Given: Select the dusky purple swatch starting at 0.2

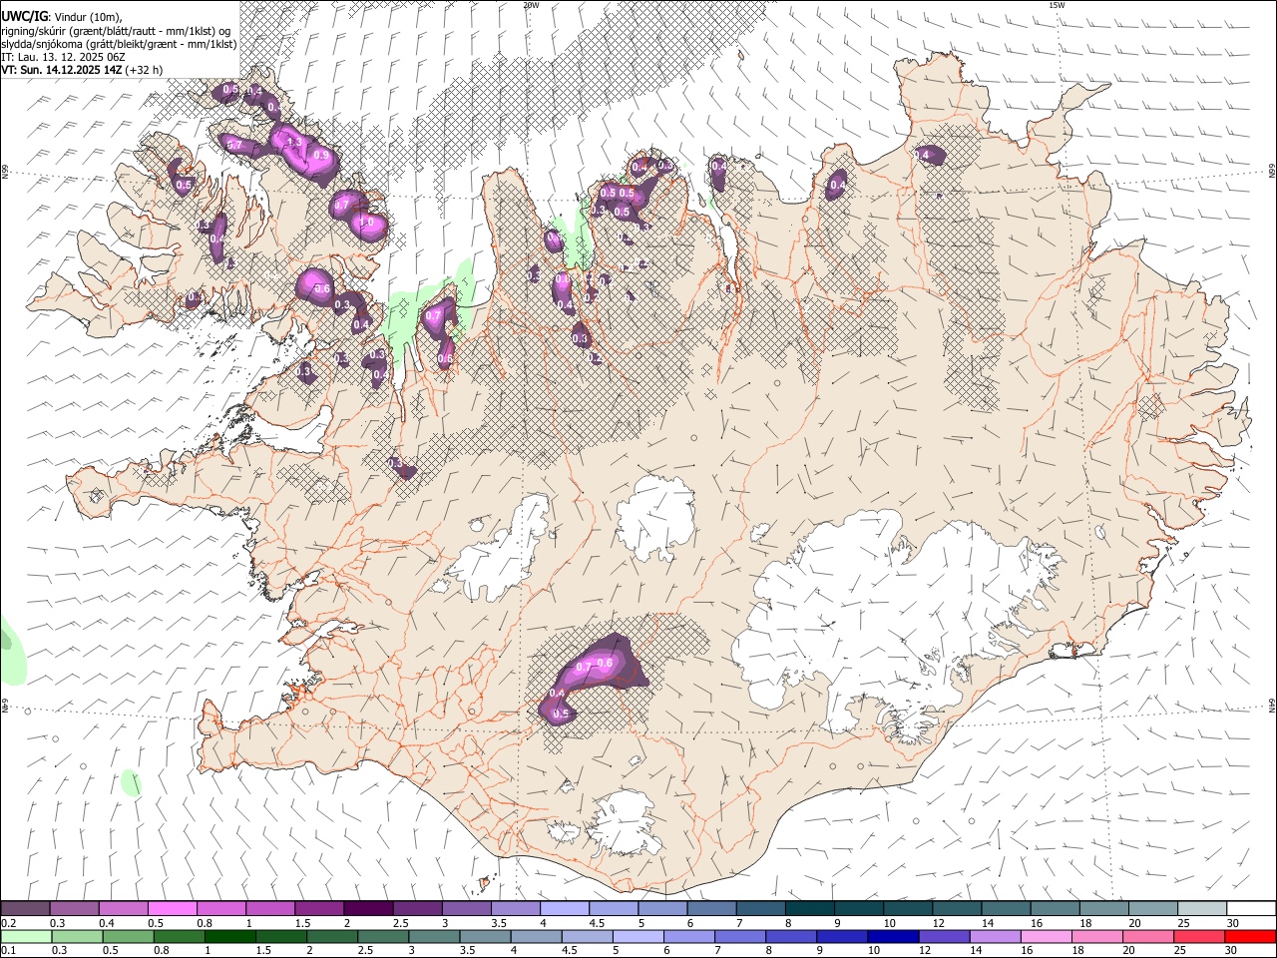Looking at the screenshot, I should click(25, 909).
